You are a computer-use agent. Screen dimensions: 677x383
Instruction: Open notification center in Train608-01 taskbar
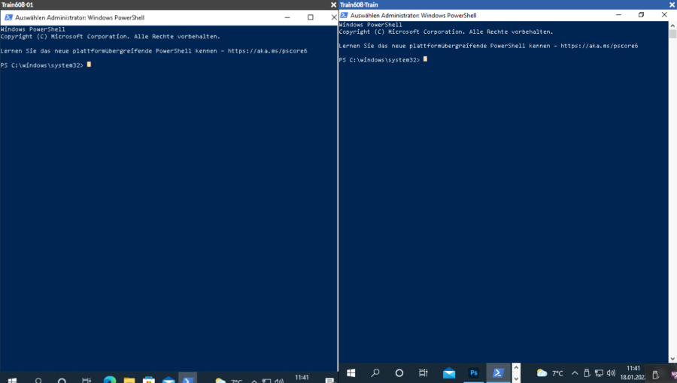point(329,381)
